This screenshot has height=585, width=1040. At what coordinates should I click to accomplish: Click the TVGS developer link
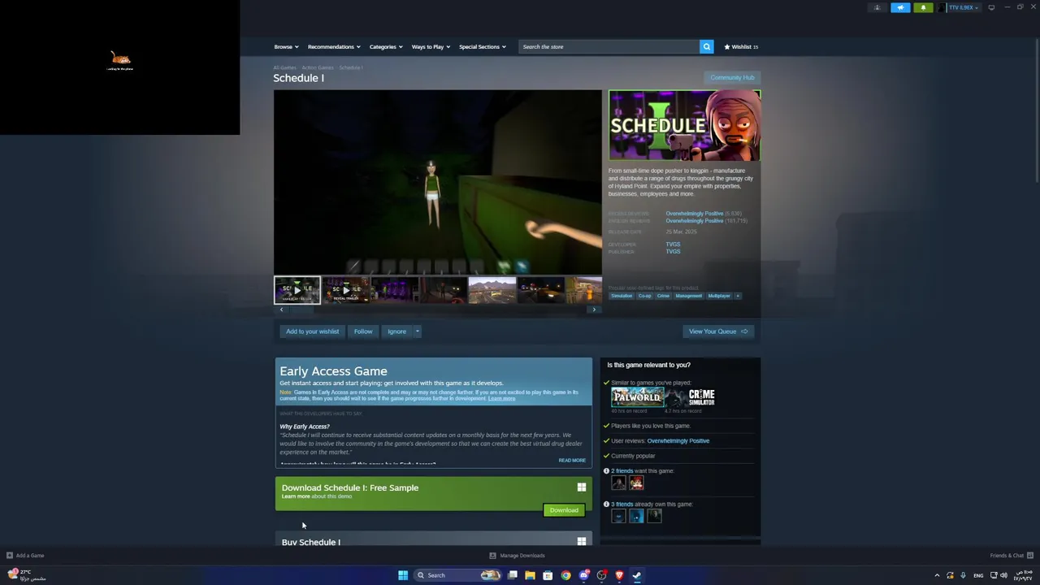[673, 244]
